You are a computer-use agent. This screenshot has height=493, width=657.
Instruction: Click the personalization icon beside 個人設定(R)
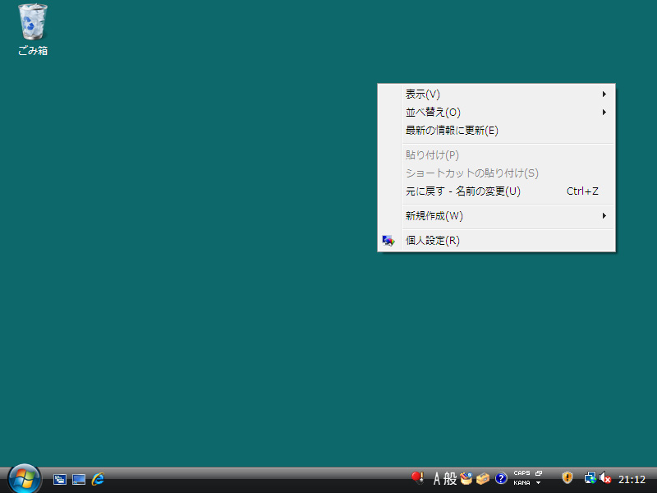[x=388, y=241]
